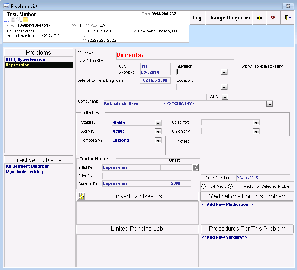Click the Prior Dx empty field
Screen dimensions: 297x270
pos(132,176)
